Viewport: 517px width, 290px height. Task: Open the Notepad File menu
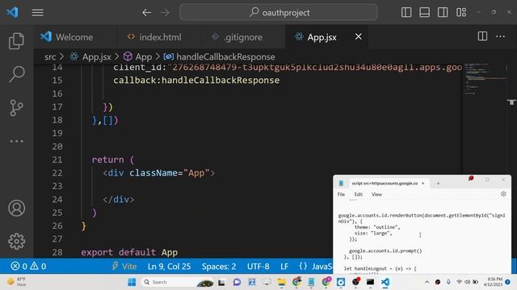[x=341, y=194]
